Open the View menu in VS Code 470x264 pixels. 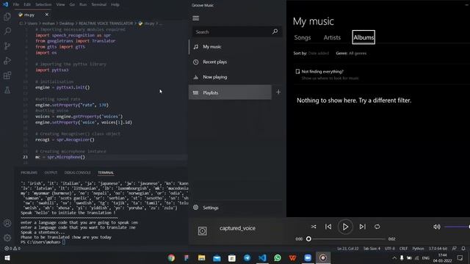60,4
